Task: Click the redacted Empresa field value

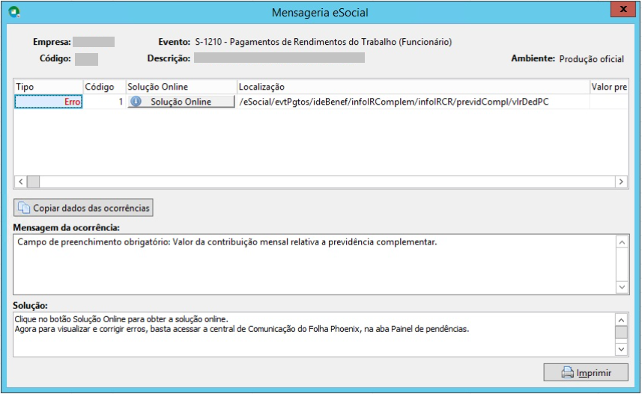Action: pos(94,42)
